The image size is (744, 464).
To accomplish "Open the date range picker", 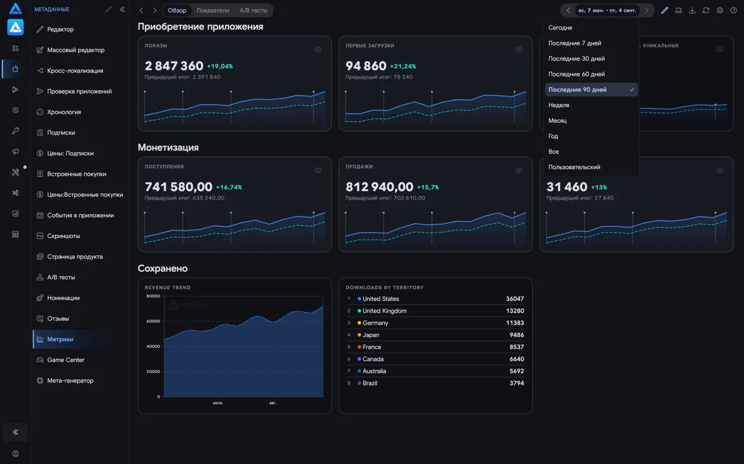I will pos(607,10).
